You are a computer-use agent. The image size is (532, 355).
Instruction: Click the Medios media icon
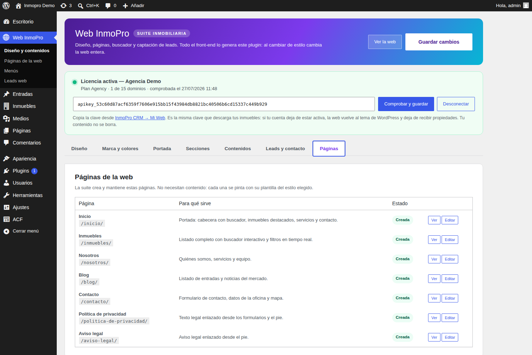coord(6,119)
